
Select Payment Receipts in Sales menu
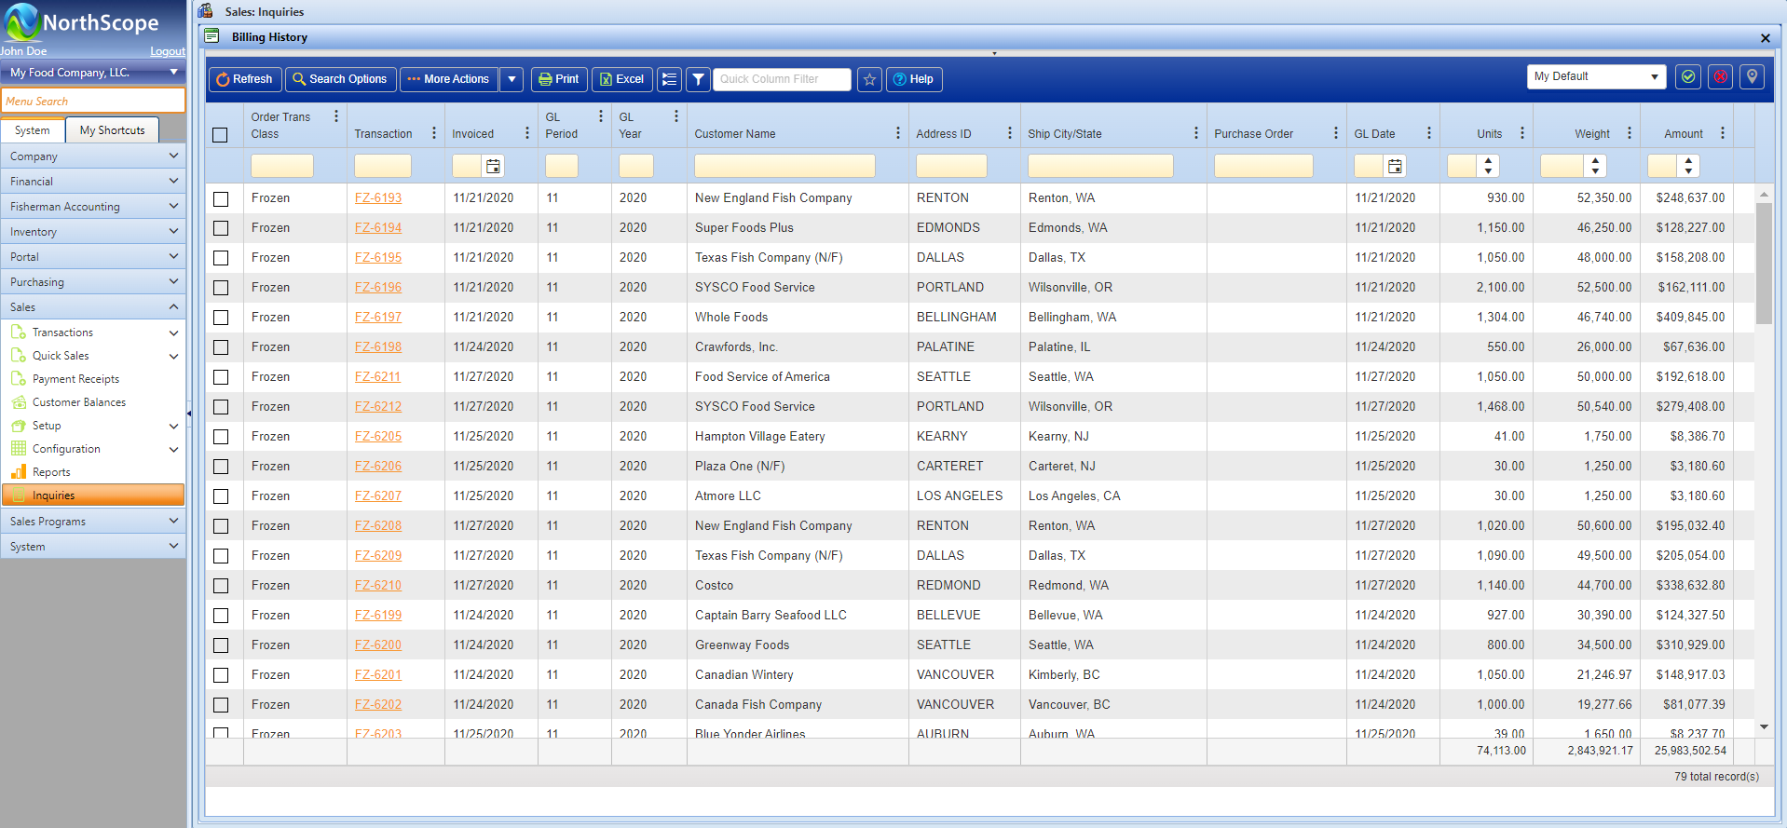click(75, 379)
